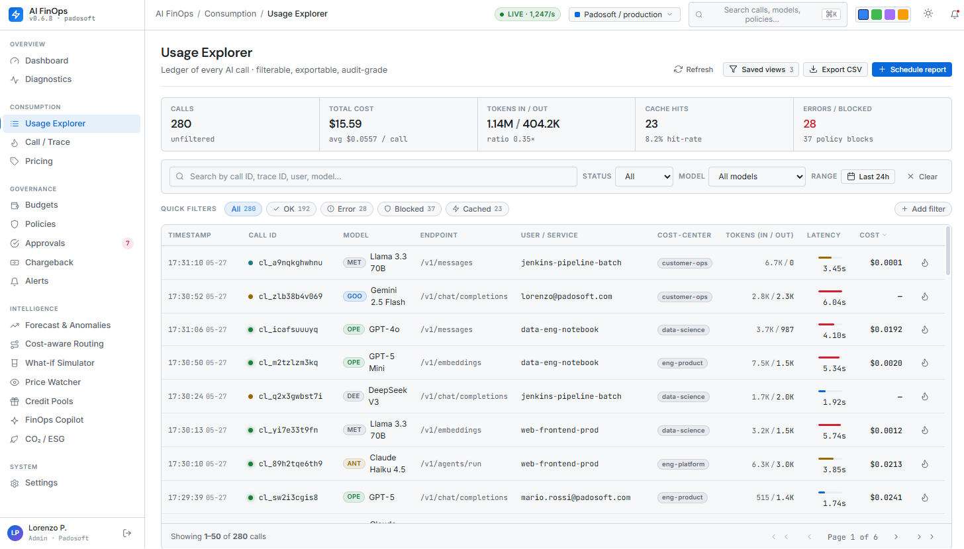
Task: Open Pricing in the sidebar
Action: pyautogui.click(x=72, y=161)
